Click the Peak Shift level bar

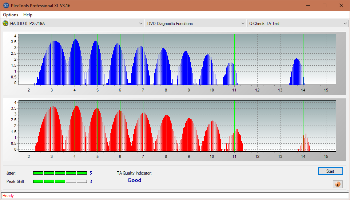60,181
